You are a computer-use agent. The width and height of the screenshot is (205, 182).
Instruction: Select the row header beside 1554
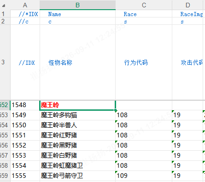tap(5, 165)
